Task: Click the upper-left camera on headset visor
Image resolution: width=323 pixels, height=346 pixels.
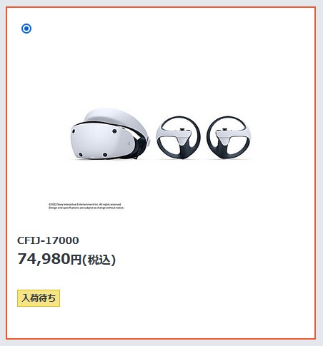Action: (74, 131)
